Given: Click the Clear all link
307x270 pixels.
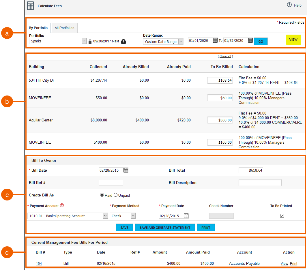Looking at the screenshot, I should (225, 56).
